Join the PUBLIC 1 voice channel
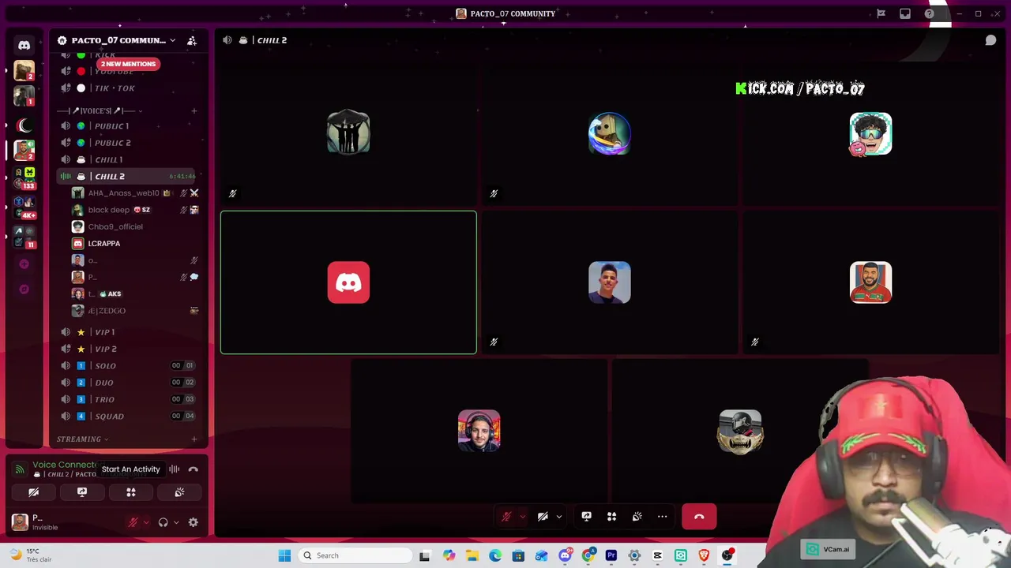1011x568 pixels. click(128, 126)
